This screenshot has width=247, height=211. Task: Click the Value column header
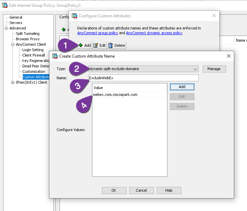point(130,88)
